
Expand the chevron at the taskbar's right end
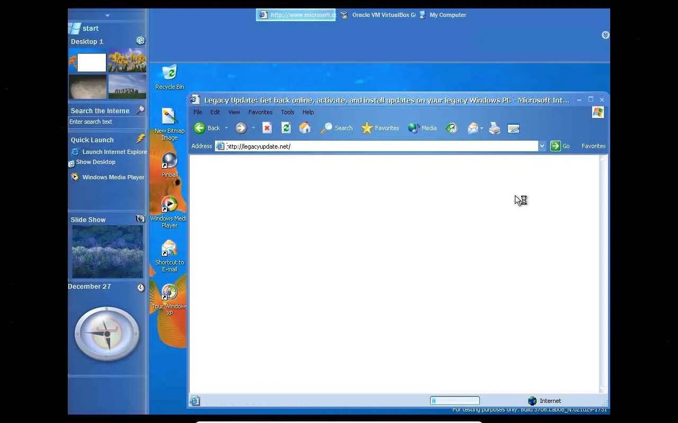pyautogui.click(x=605, y=35)
